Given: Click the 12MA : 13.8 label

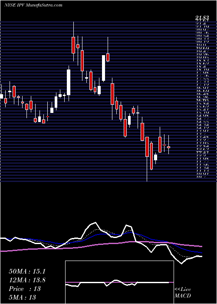Looking at the screenshot, I should (x=27, y=280).
